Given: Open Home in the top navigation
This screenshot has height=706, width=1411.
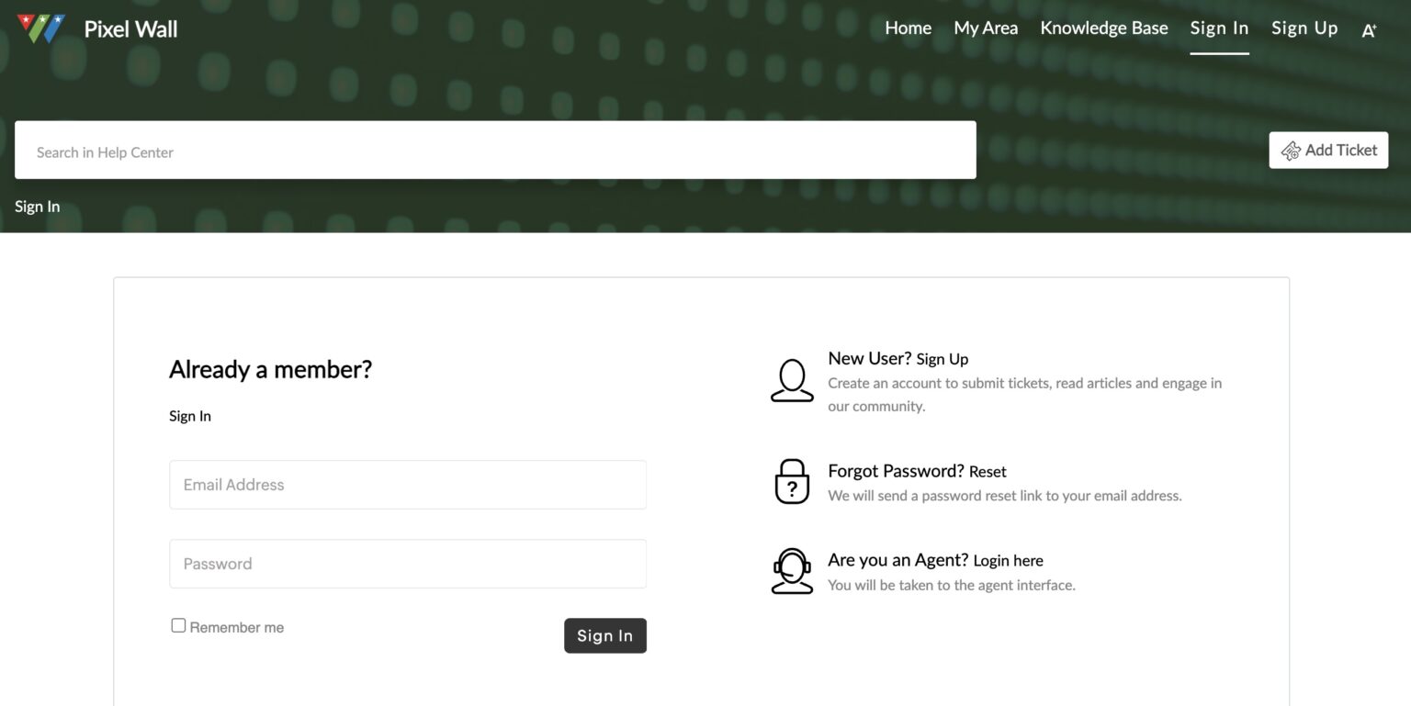Looking at the screenshot, I should point(908,28).
